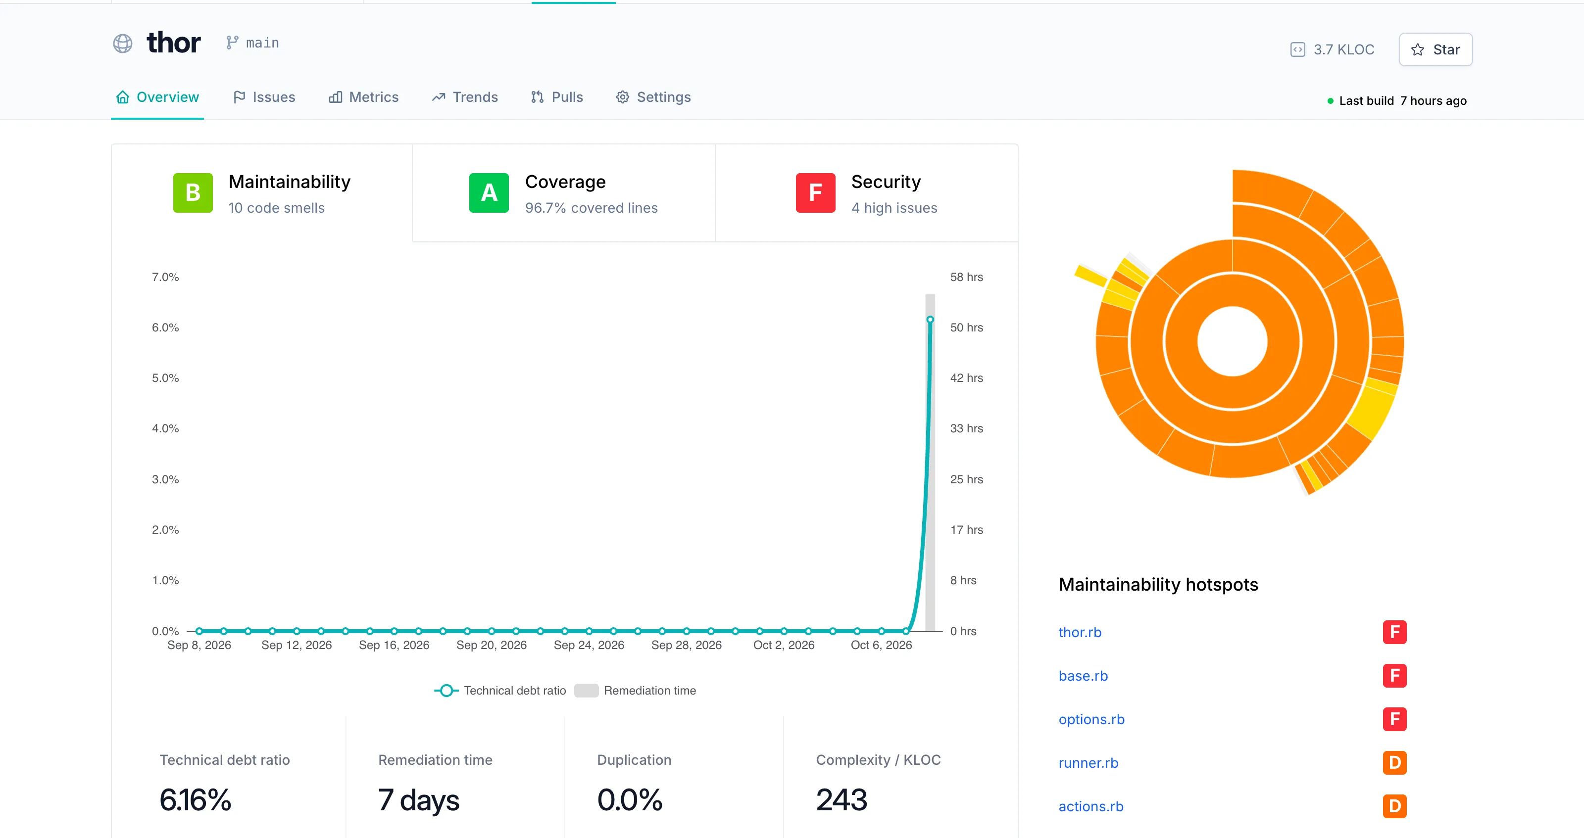Click the gray remediation time bar in chart

931,463
